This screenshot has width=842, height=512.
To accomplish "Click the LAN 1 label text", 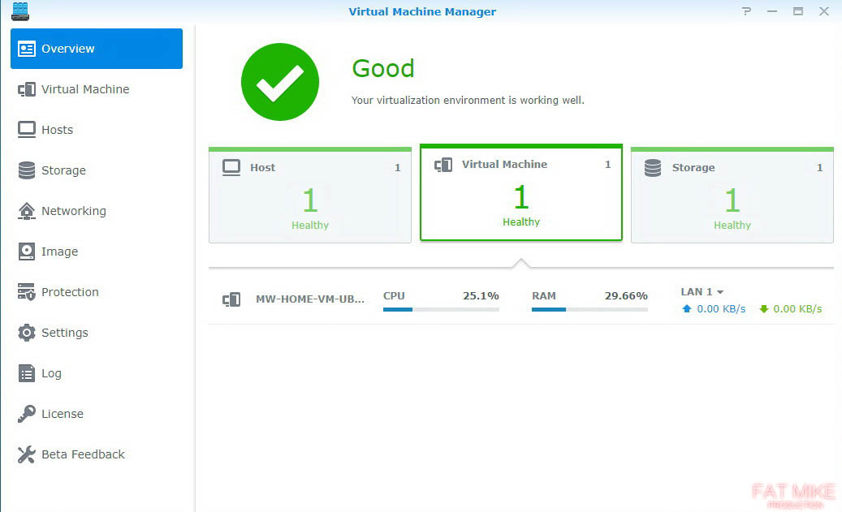I will [x=697, y=292].
